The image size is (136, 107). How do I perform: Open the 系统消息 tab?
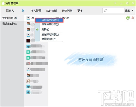pyautogui.click(x=67, y=11)
